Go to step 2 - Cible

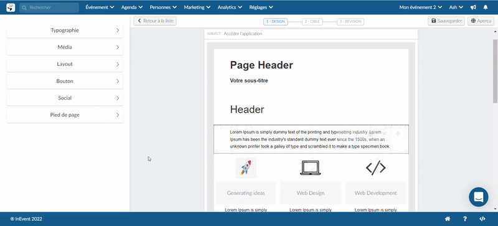point(312,22)
